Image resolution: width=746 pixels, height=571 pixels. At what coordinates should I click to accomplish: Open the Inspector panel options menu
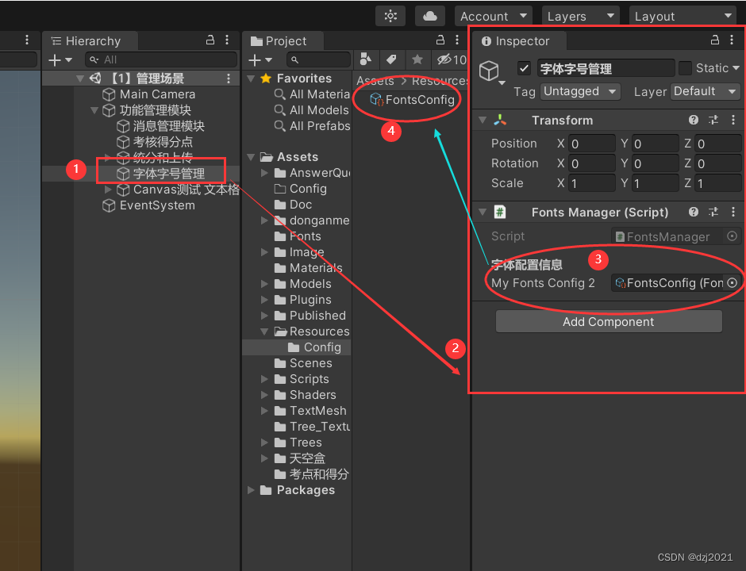click(732, 40)
